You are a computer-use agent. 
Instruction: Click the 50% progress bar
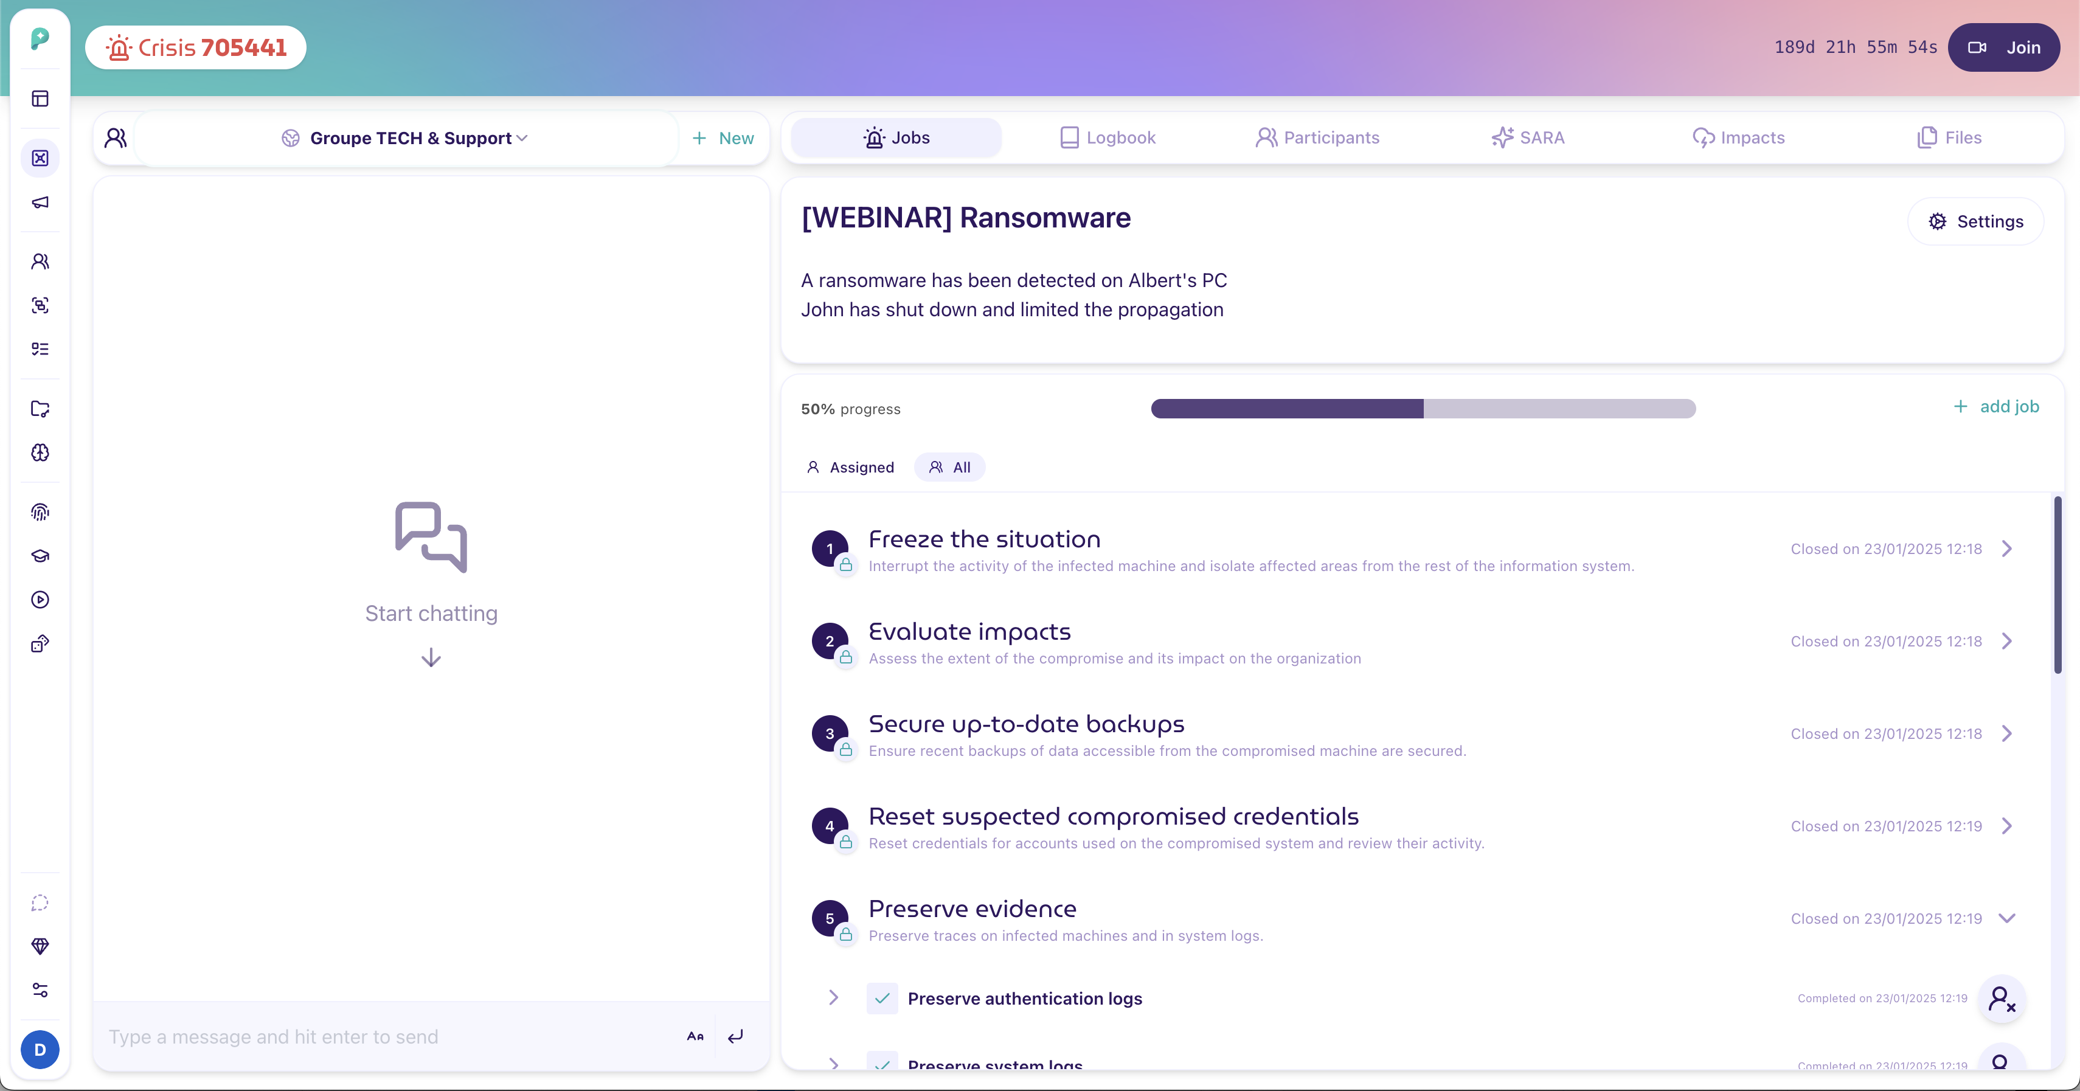tap(1423, 409)
